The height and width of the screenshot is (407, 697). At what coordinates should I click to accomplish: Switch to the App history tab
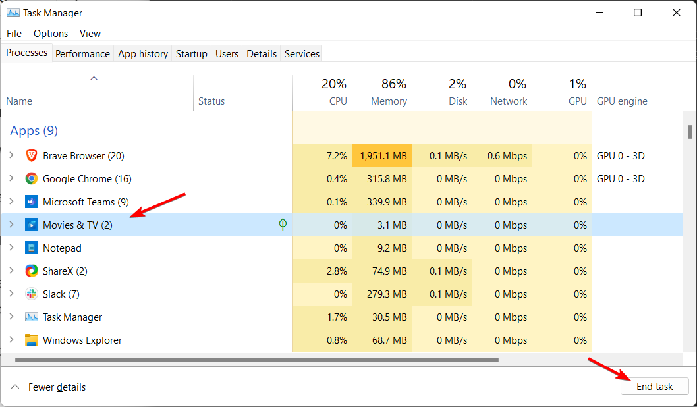(143, 54)
